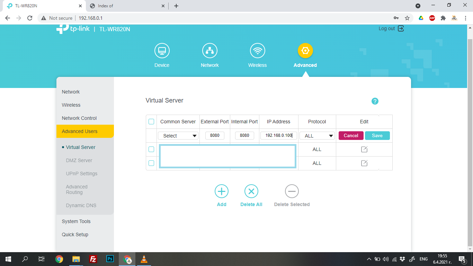Click the help question mark icon
The image size is (473, 266).
pyautogui.click(x=375, y=101)
